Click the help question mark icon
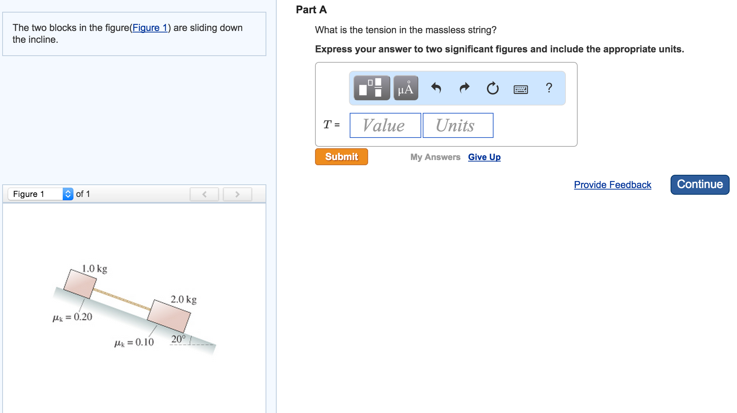 coord(549,88)
